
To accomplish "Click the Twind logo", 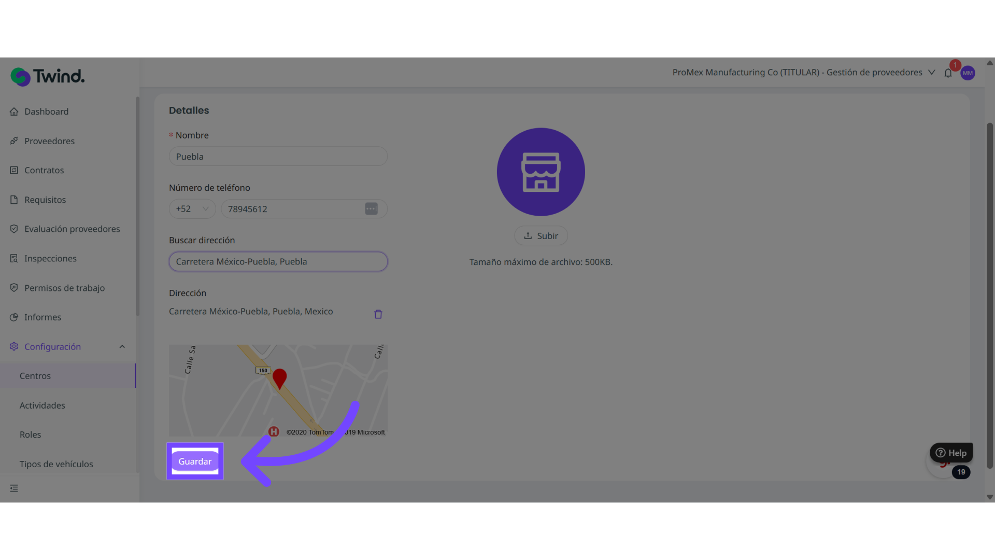I will (48, 77).
